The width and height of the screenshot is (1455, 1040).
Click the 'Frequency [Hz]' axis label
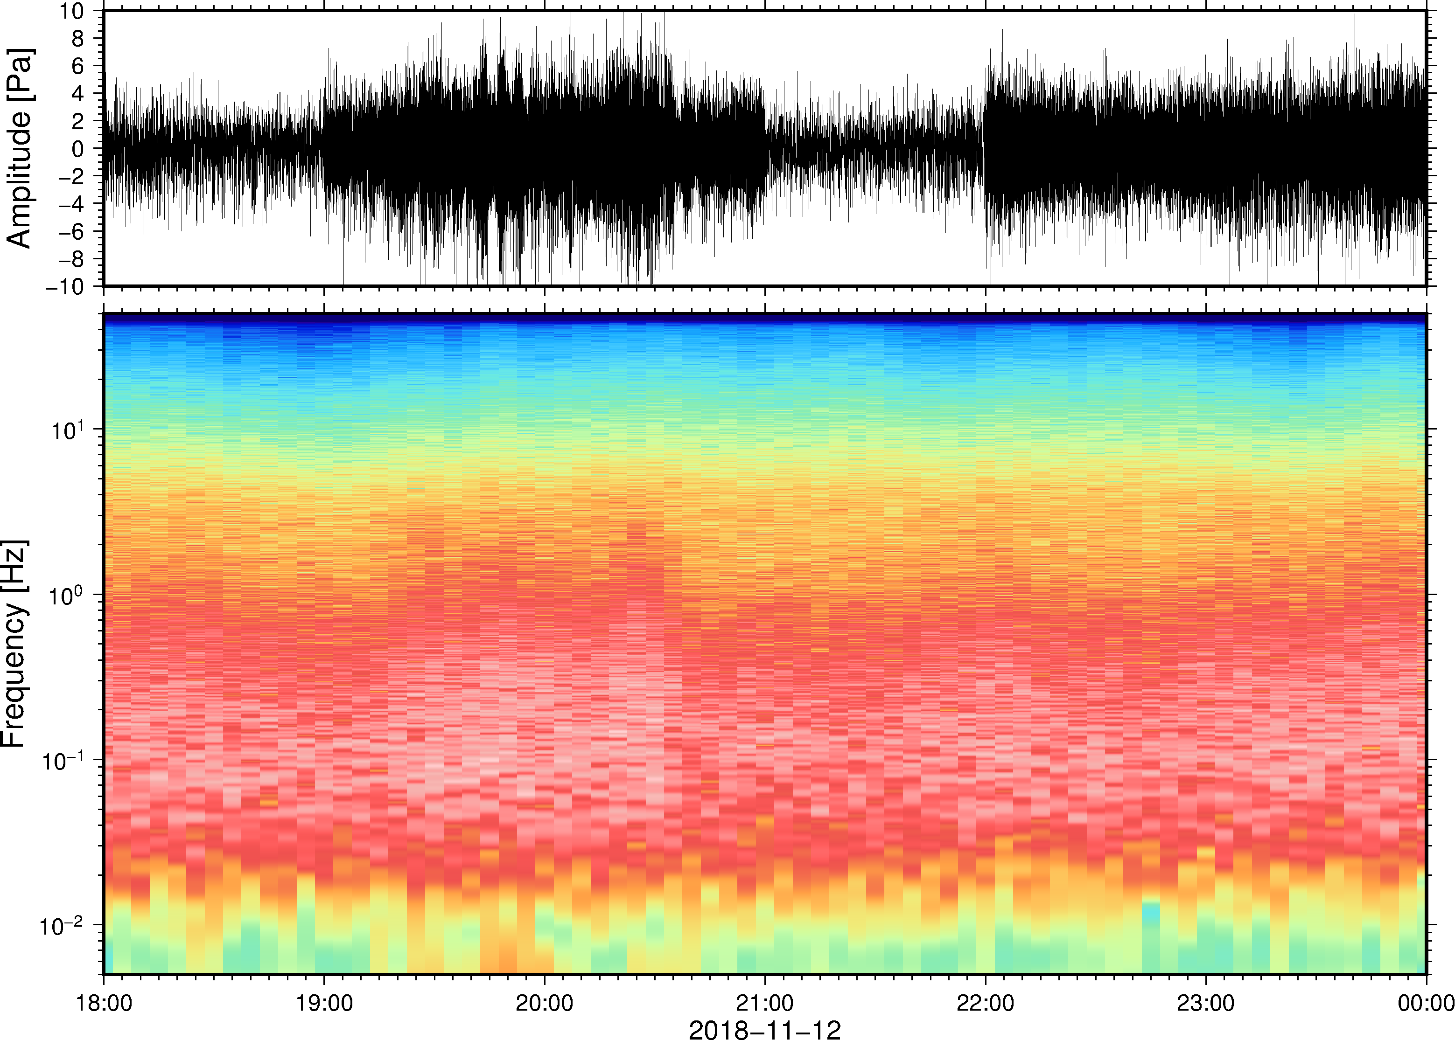pyautogui.click(x=14, y=644)
